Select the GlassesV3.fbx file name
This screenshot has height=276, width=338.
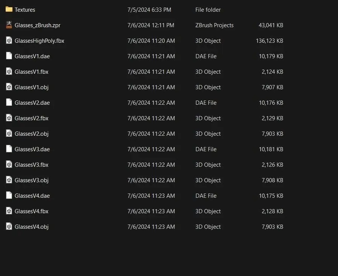[32, 164]
